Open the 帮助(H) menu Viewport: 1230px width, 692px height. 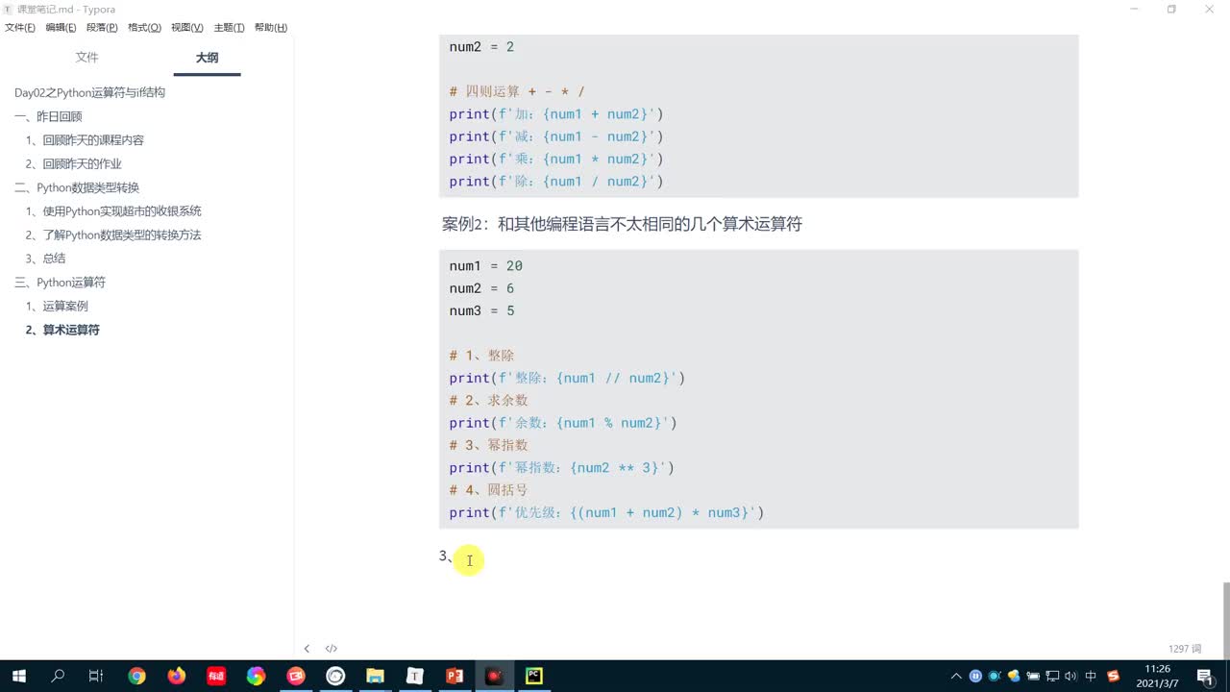pos(271,27)
